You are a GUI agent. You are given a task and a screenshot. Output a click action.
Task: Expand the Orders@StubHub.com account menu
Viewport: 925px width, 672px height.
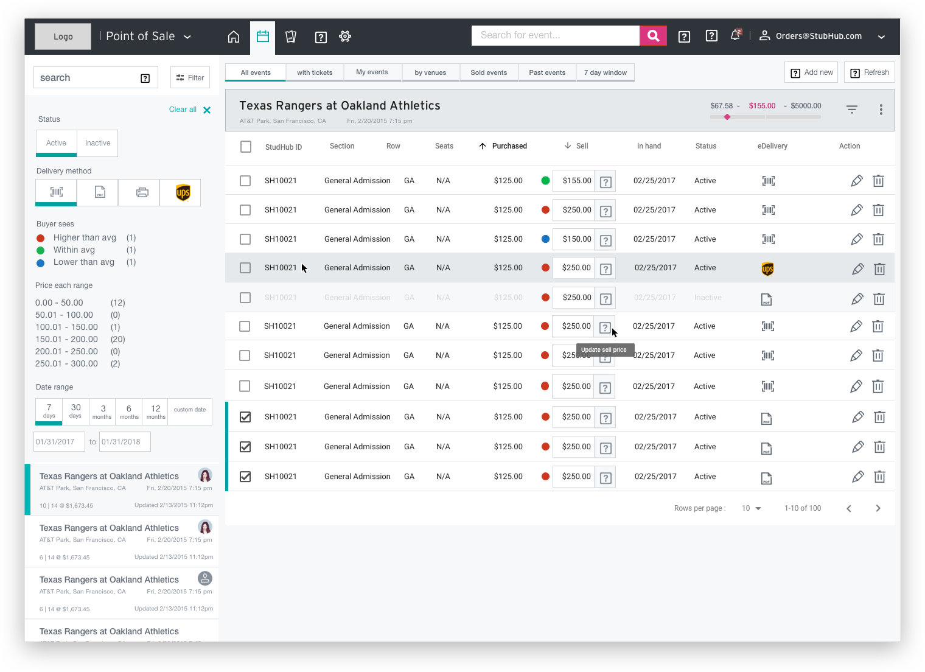click(x=881, y=37)
